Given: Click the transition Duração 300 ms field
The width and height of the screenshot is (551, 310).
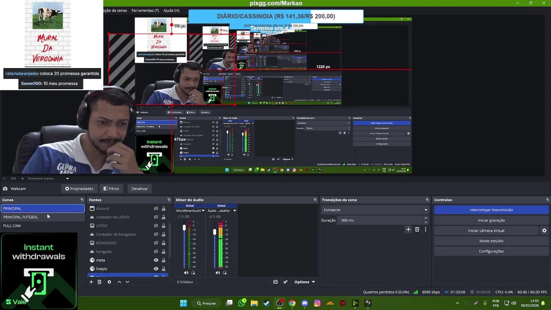Looking at the screenshot, I should point(381,220).
